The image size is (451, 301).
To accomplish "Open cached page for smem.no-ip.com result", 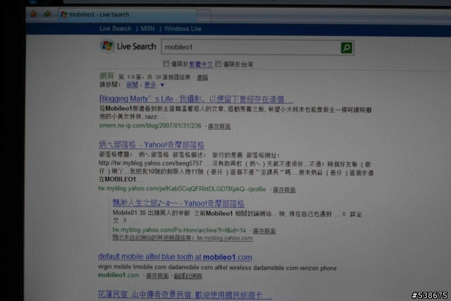I will (219, 126).
